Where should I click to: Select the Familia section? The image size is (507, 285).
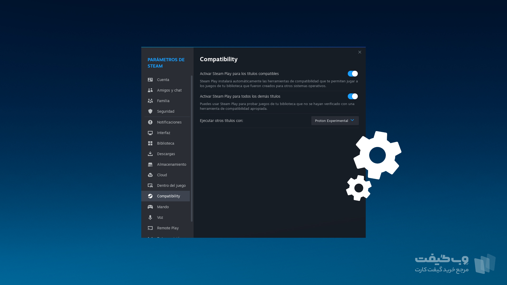166,101
